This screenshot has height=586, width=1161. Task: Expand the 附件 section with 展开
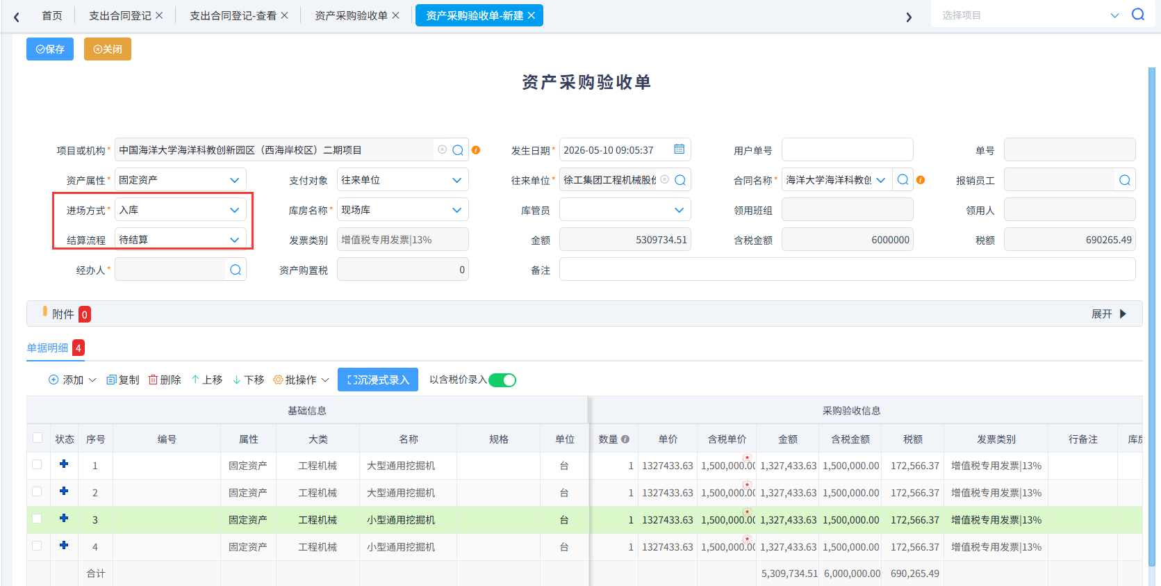1109,314
